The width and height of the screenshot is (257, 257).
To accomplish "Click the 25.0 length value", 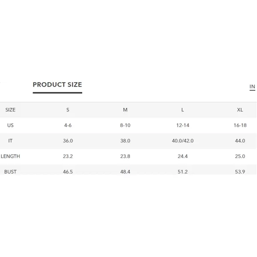I will click(x=240, y=156).
